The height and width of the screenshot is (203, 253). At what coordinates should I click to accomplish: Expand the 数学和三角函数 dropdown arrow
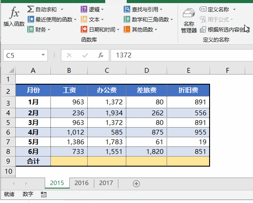[171, 20]
